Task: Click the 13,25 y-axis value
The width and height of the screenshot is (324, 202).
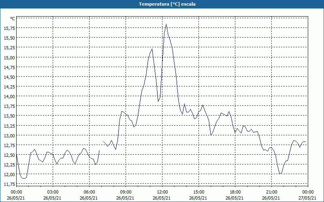Action: pos(9,126)
